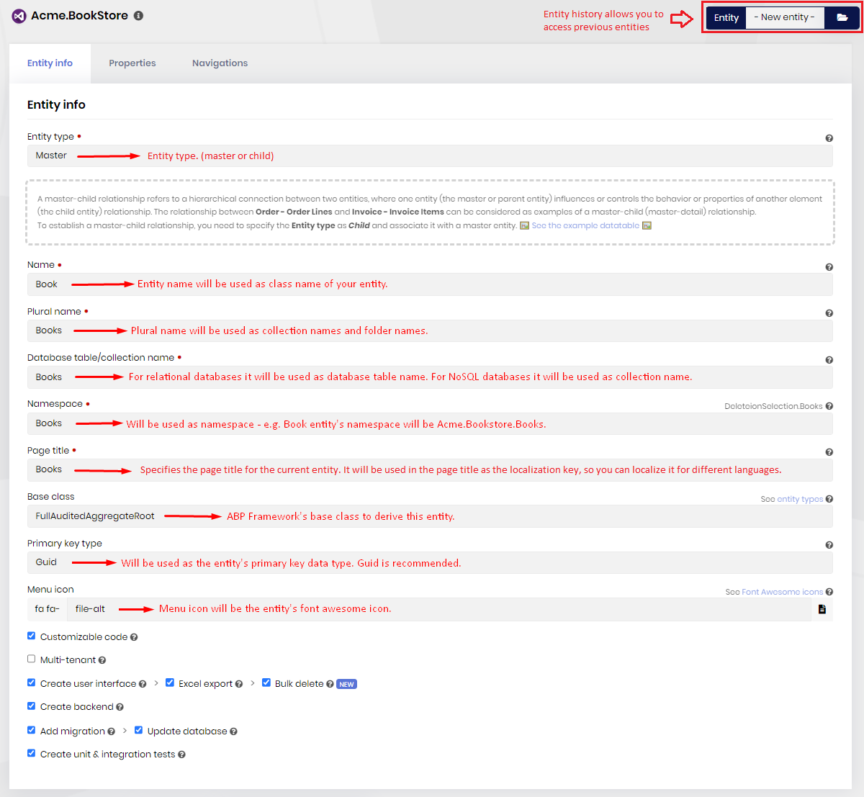Switch to the Navigations tab
The height and width of the screenshot is (797, 864).
click(x=220, y=63)
